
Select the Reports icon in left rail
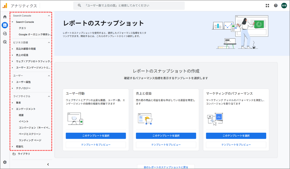4,25
